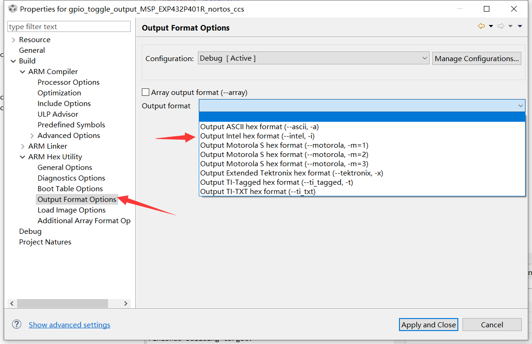
Task: Expand the ARM Linker tree node
Action: (23, 146)
